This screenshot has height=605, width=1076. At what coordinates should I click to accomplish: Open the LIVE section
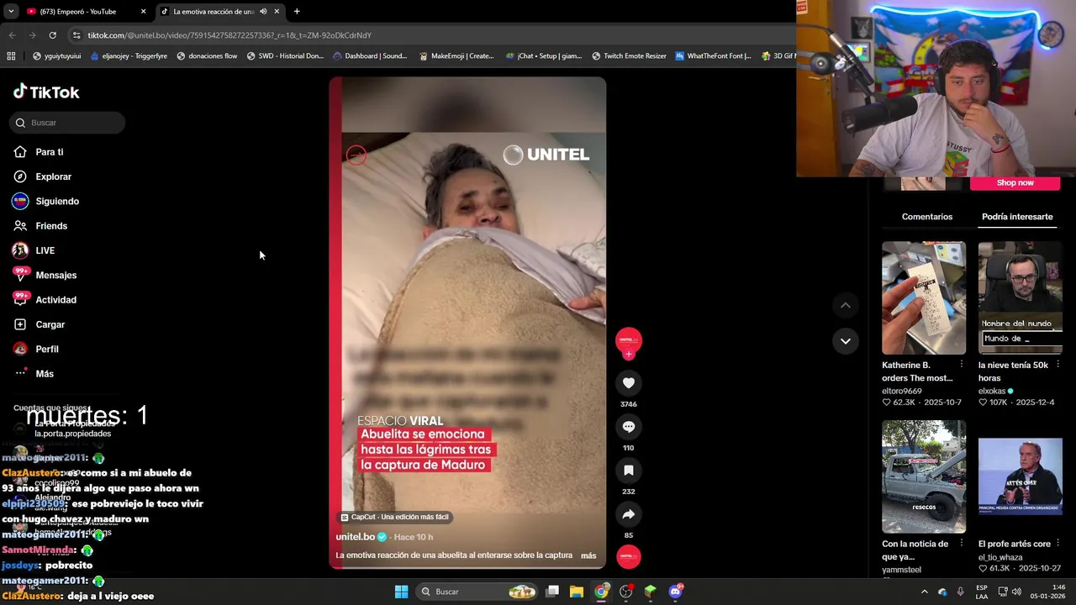click(x=45, y=250)
